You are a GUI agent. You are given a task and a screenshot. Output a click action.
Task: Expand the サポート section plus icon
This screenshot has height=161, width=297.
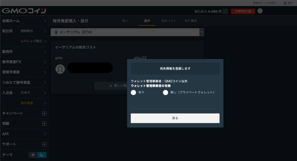click(44, 144)
